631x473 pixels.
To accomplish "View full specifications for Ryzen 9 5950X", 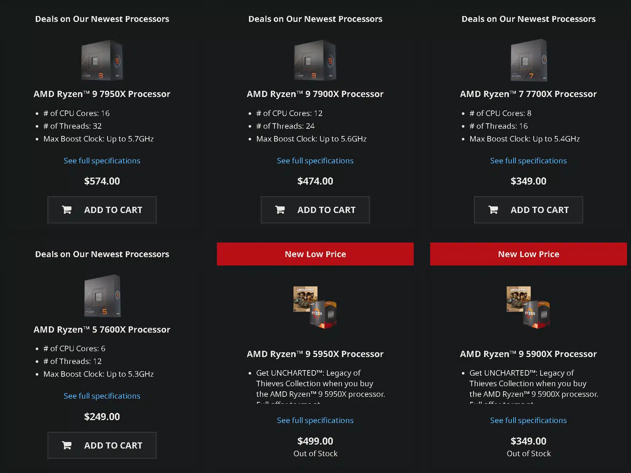I will (x=315, y=420).
